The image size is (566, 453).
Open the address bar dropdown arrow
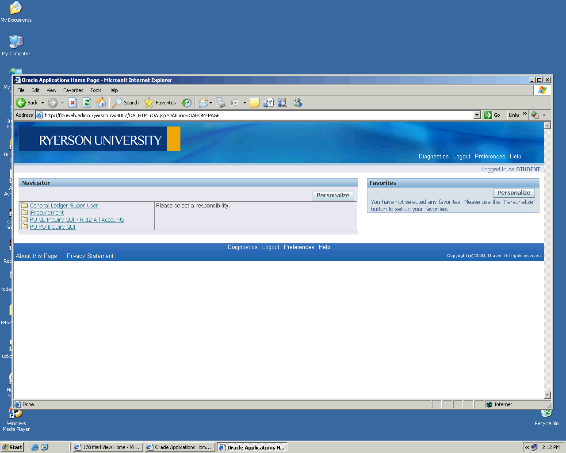[x=477, y=115]
